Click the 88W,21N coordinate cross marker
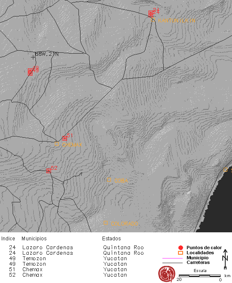 tap(33, 57)
